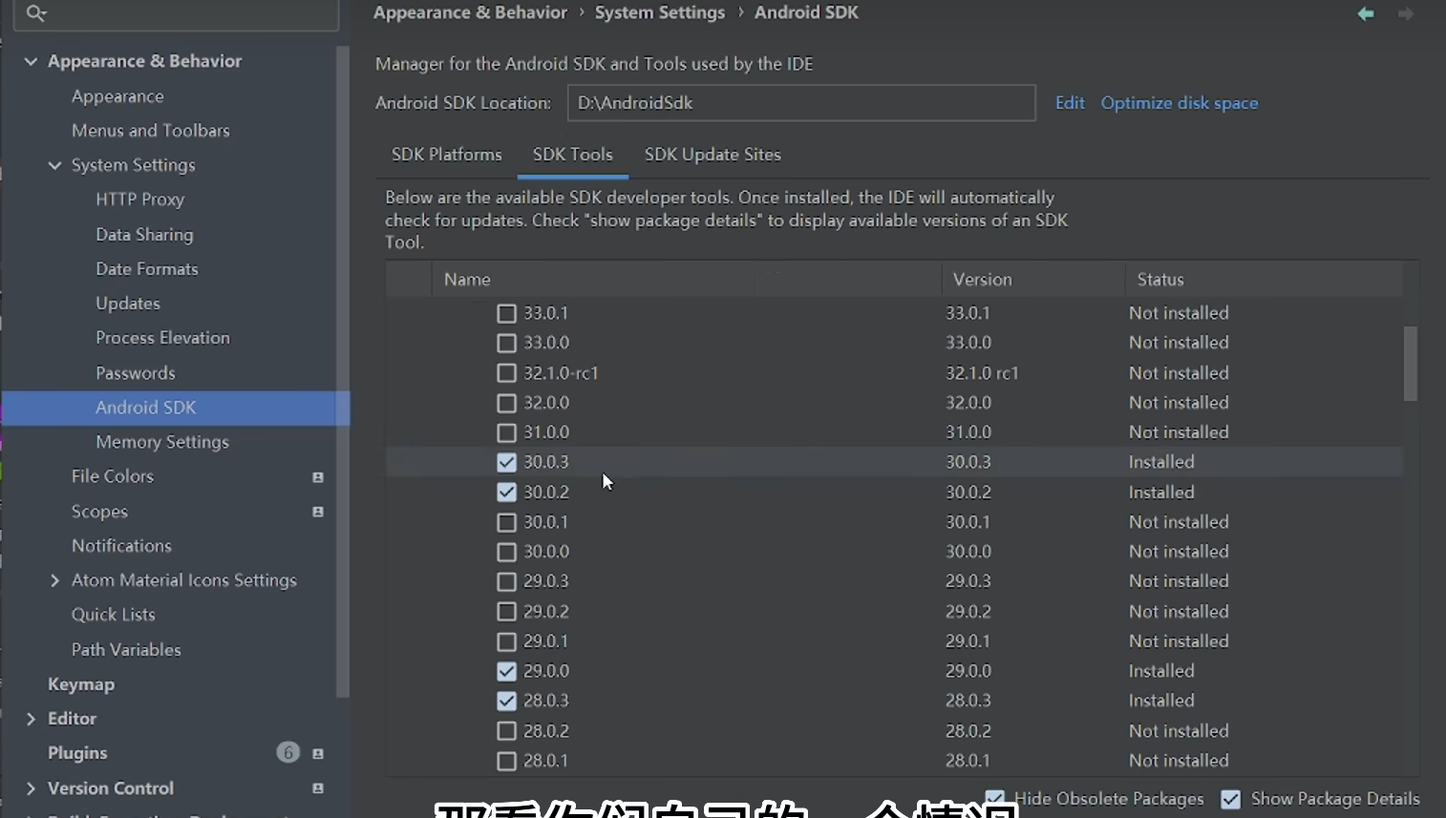Check the 29.0.1 checkbox
The height and width of the screenshot is (818, 1446).
(x=506, y=641)
